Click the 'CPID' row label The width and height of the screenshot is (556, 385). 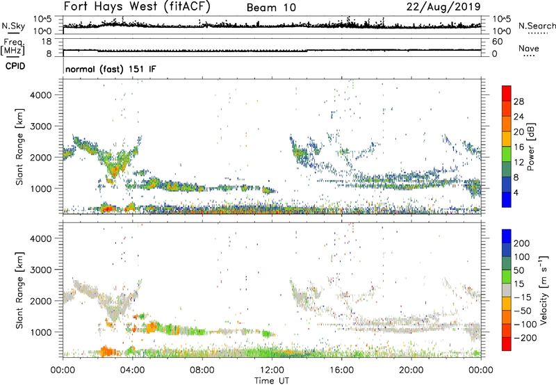pyautogui.click(x=15, y=66)
